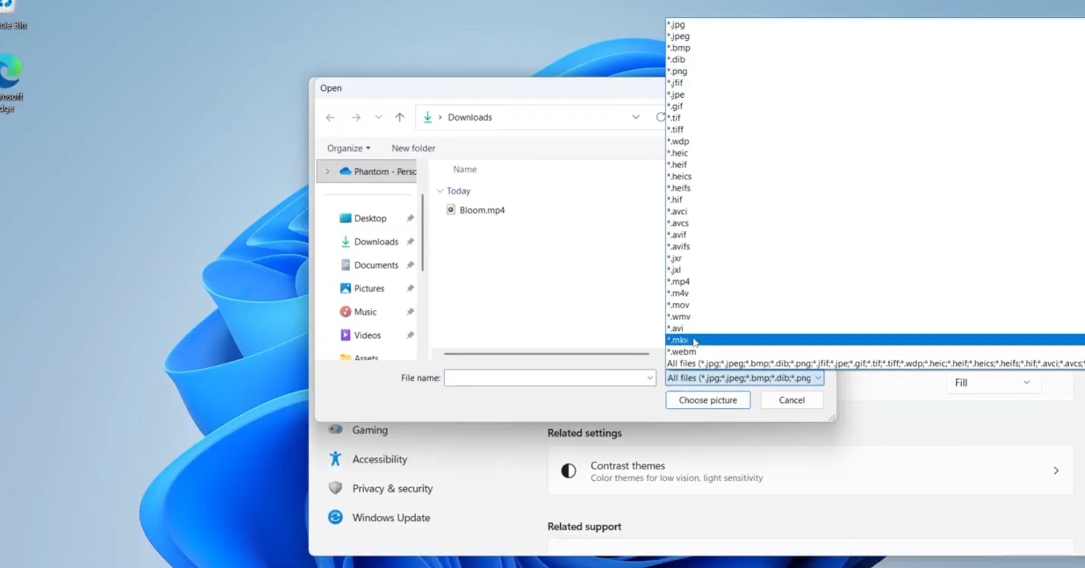
Task: Select *.webm in file type list
Action: 681,352
